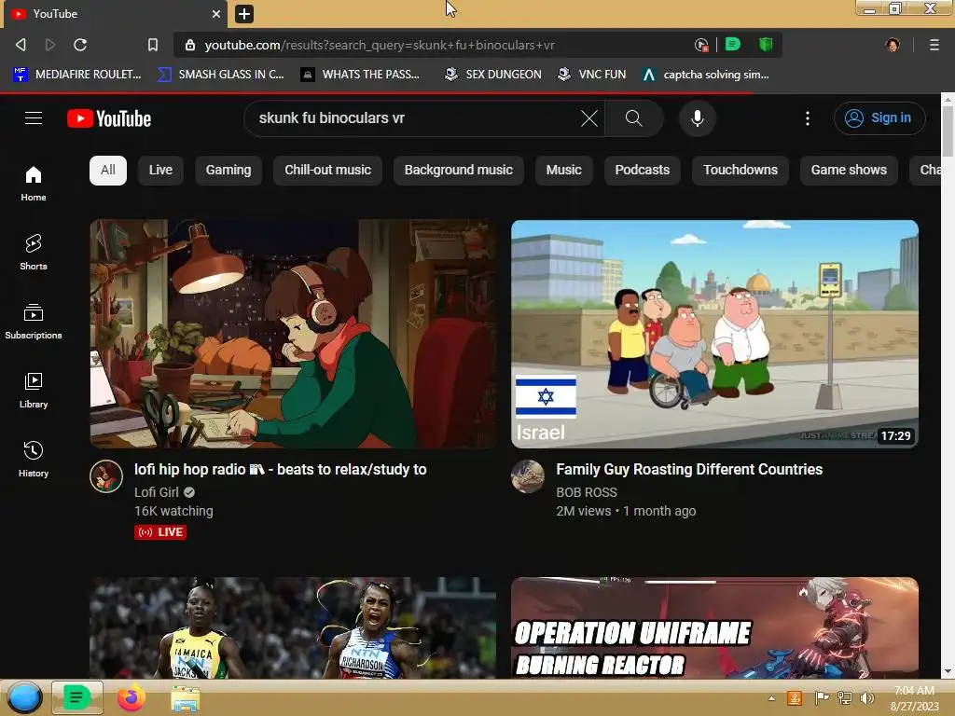The image size is (955, 716).
Task: Select the Background music chip
Action: coord(459,170)
